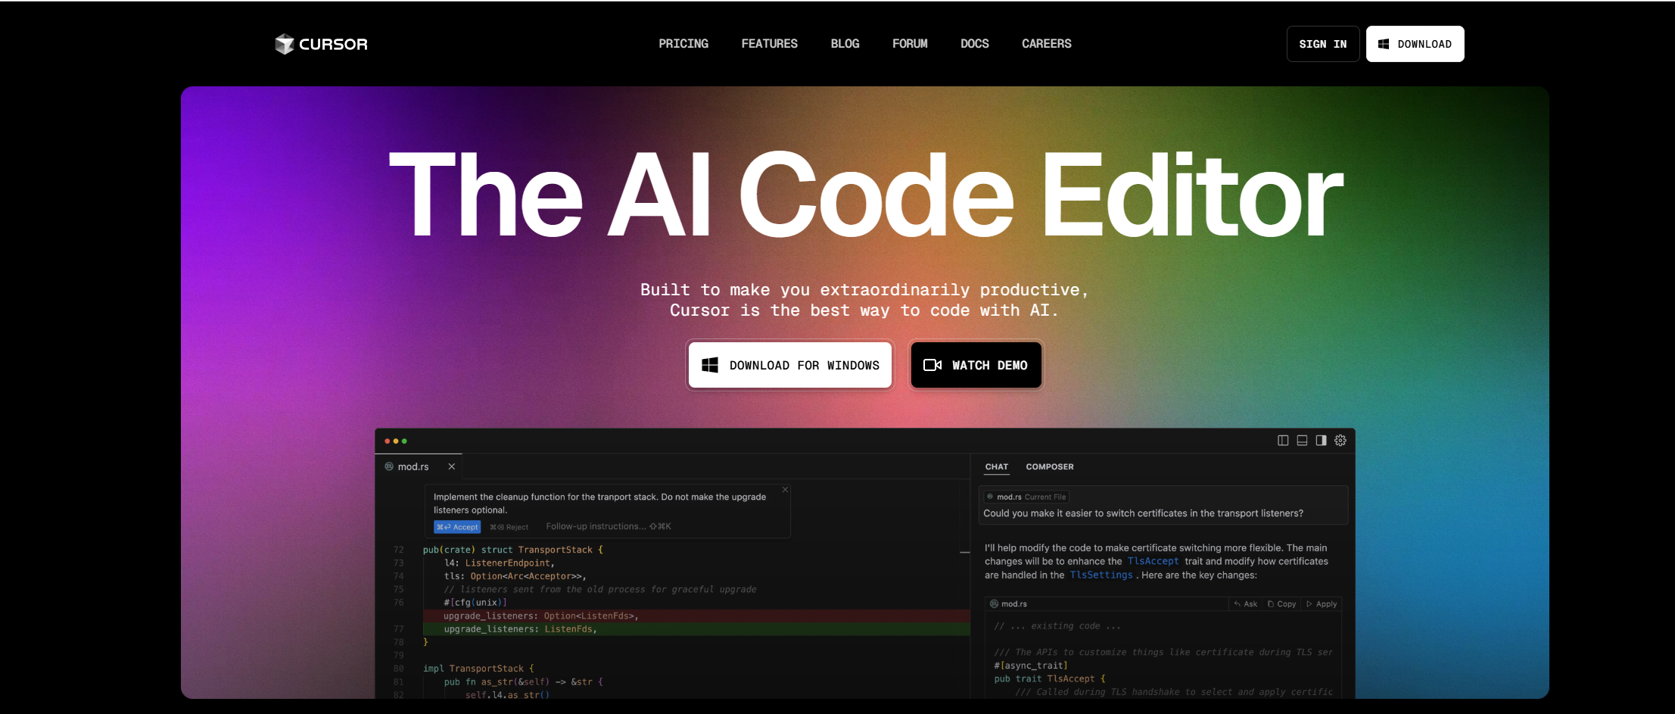The image size is (1675, 714).
Task: Play the Watch Demo video
Action: click(976, 365)
